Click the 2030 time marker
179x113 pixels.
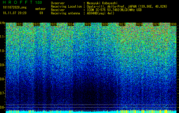point(173,24)
